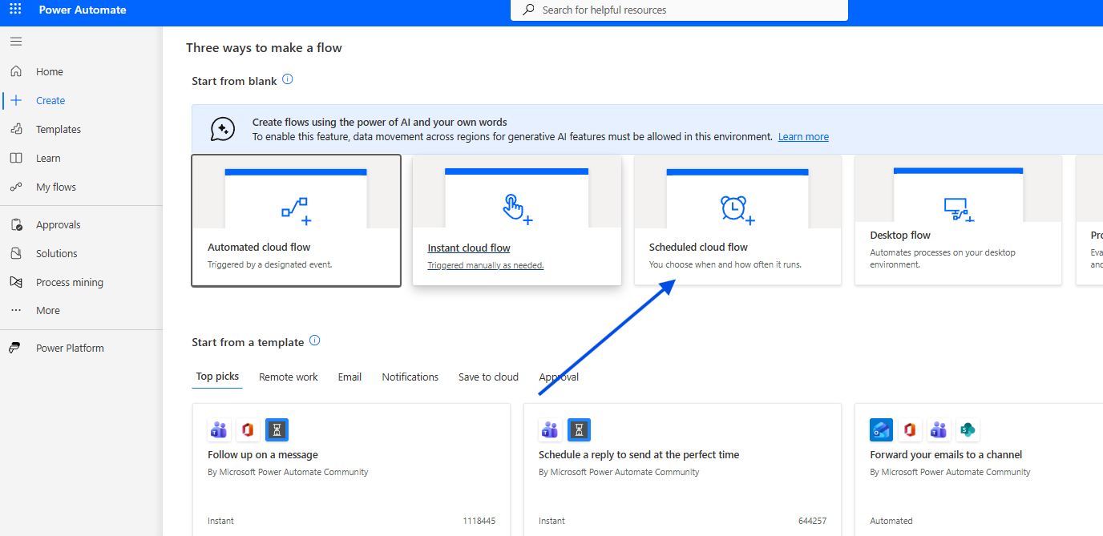Choose the Instant cloud flow card
1103x536 pixels.
(x=516, y=220)
